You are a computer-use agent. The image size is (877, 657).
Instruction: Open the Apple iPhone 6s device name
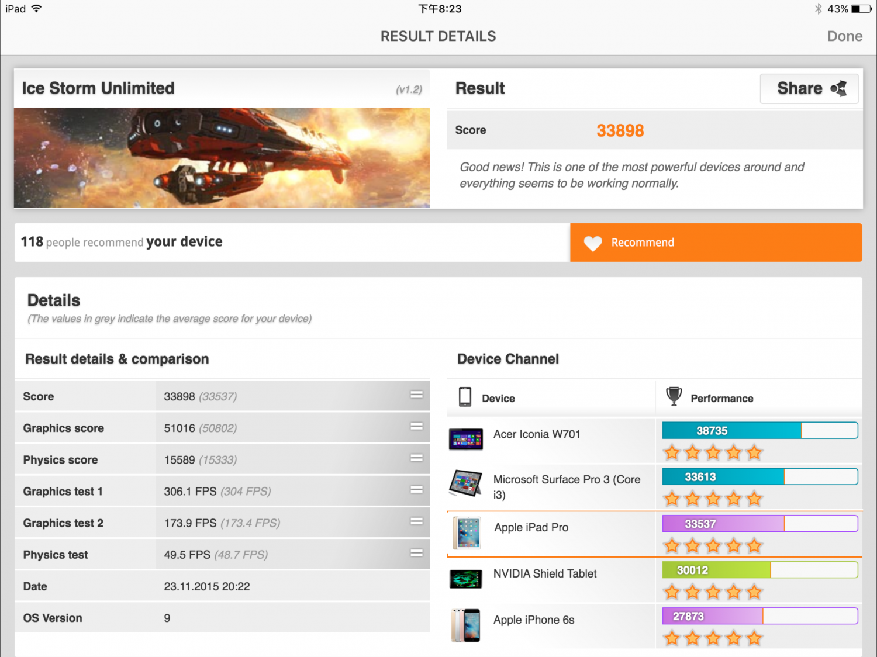[534, 620]
